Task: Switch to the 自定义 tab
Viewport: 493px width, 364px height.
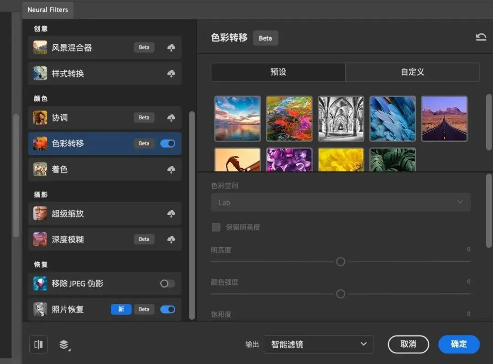Action: pos(412,72)
